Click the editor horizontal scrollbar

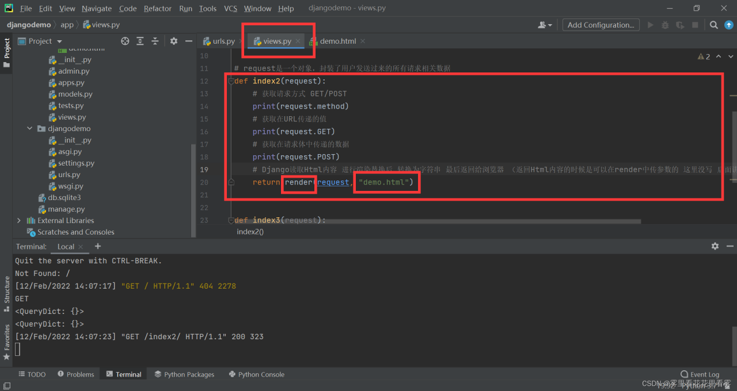point(437,221)
